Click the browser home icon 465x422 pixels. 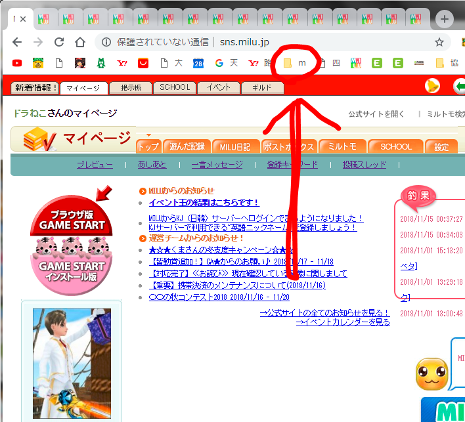coord(80,42)
